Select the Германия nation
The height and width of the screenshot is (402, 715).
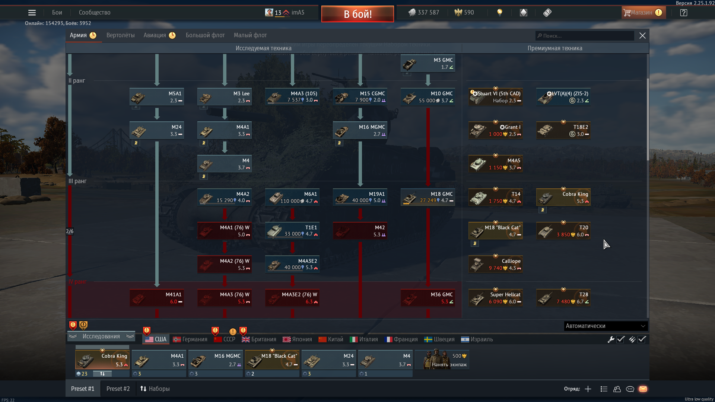pyautogui.click(x=190, y=339)
